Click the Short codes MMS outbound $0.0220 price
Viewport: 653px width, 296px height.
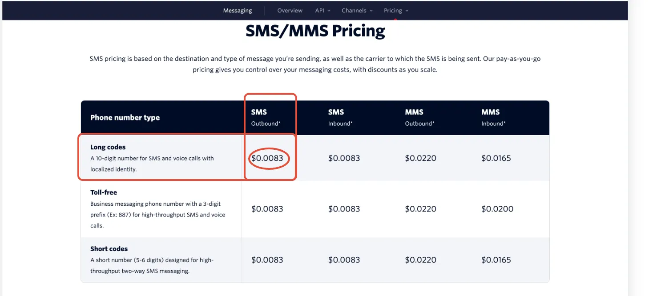[421, 260]
